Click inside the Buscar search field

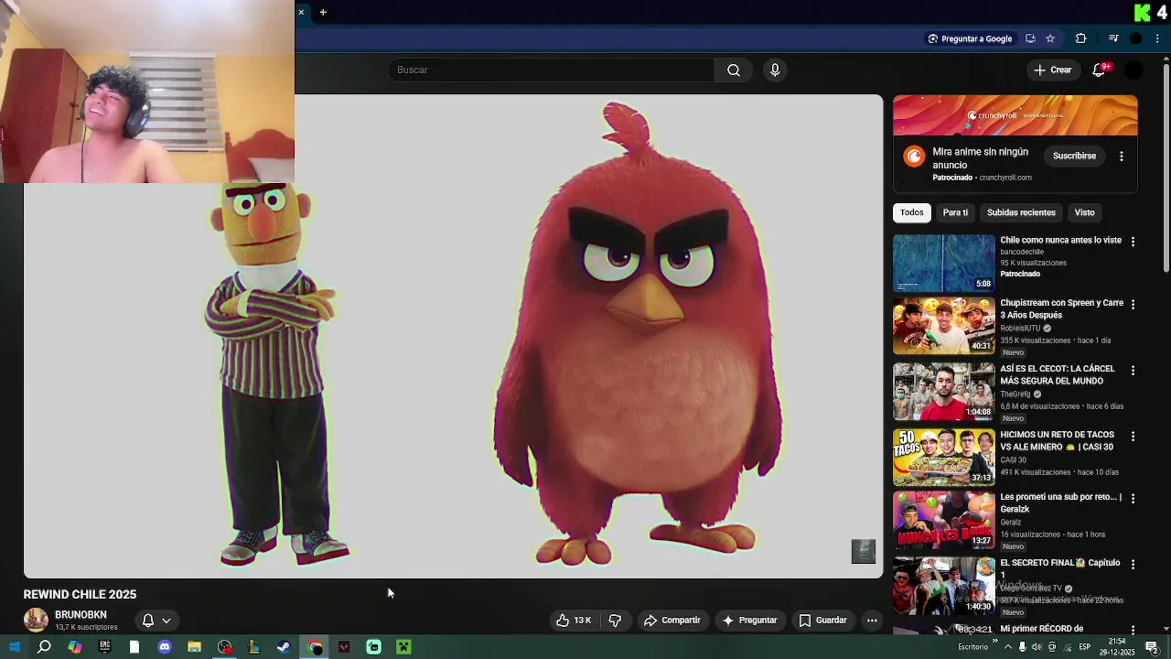pos(552,70)
